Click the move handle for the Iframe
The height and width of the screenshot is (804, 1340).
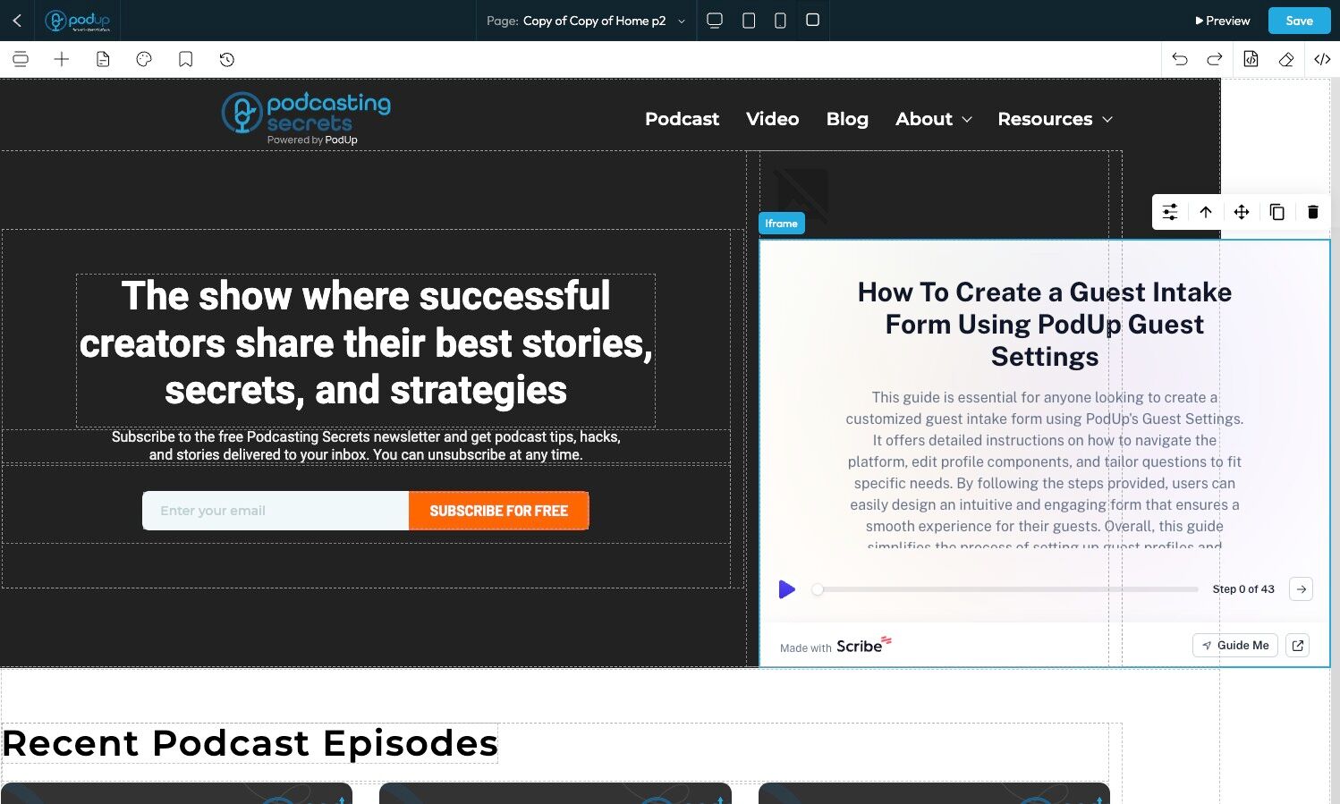click(x=1242, y=212)
